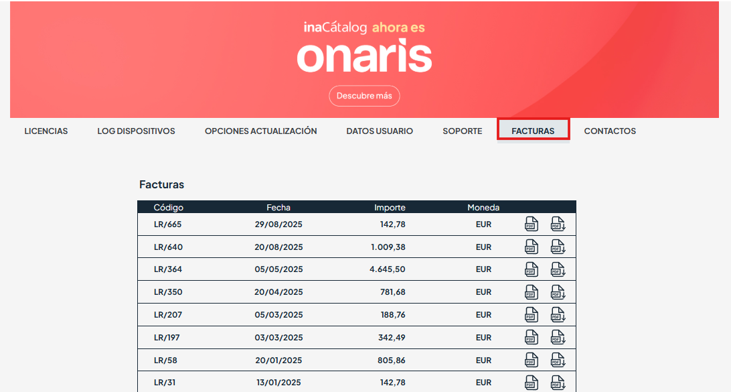Select invoice code LR/31

pyautogui.click(x=165, y=383)
